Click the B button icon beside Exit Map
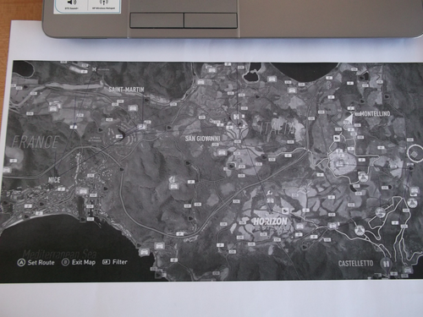The image size is (423, 317). click(x=66, y=262)
